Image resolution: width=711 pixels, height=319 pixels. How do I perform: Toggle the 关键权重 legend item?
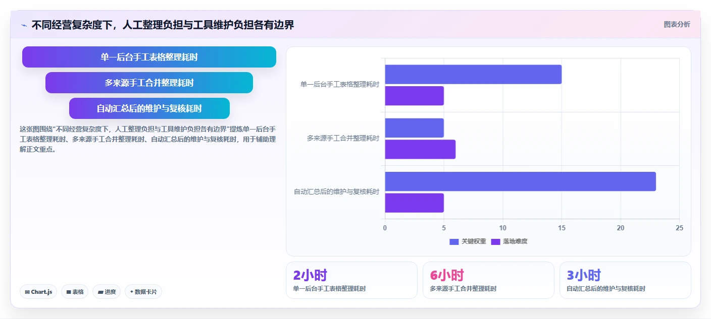click(468, 241)
